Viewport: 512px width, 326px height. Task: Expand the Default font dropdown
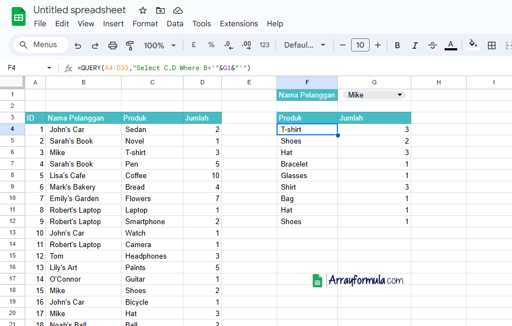[x=304, y=45]
